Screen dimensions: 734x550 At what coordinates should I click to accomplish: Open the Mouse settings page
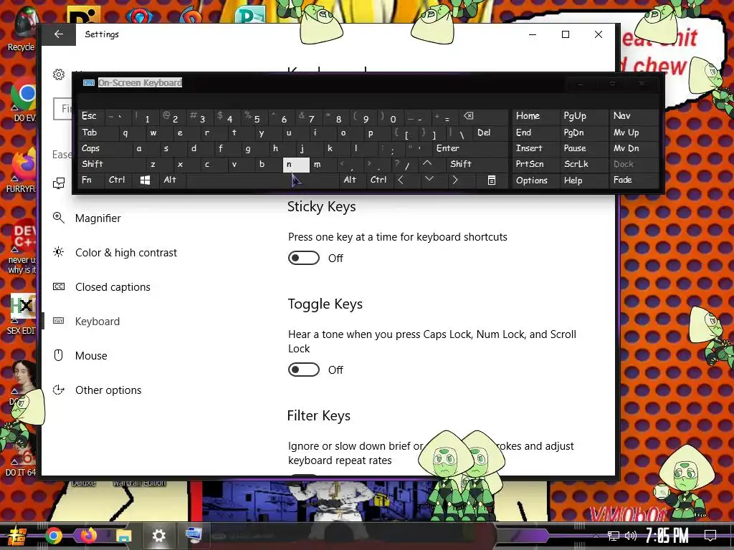(x=91, y=355)
